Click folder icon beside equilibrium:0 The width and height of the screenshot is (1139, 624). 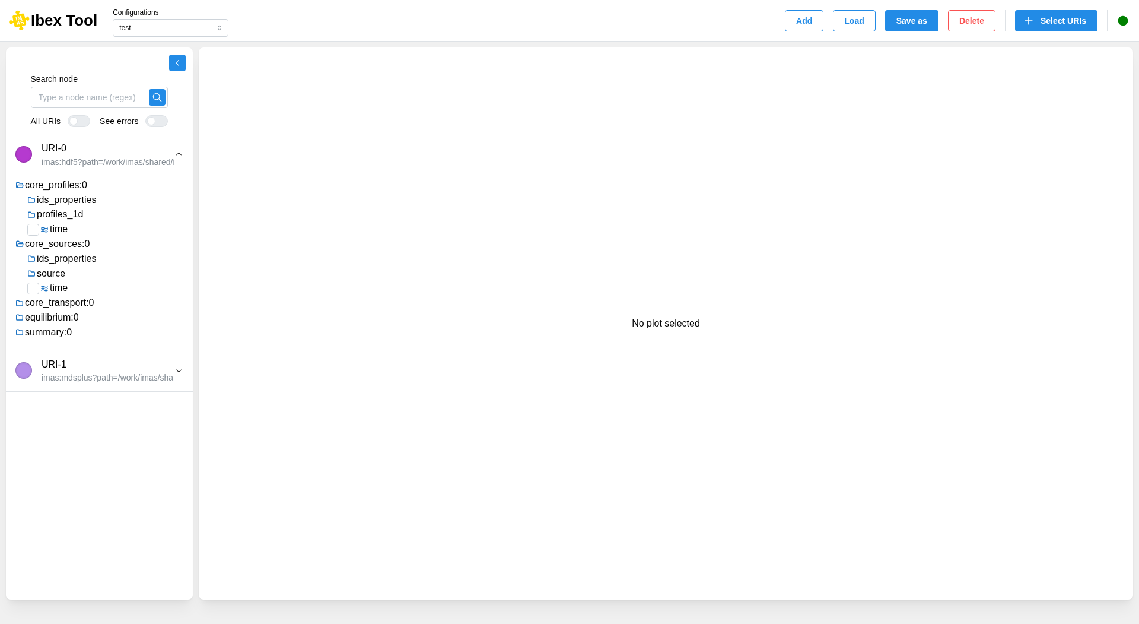click(20, 318)
